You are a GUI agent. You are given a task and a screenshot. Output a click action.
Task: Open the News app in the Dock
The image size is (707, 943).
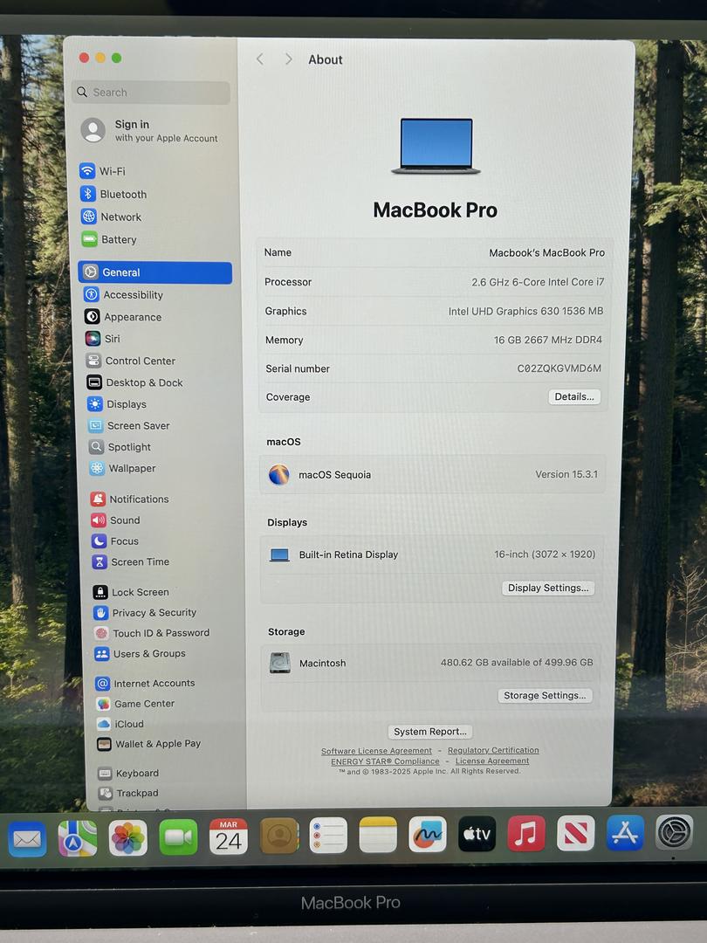point(576,833)
